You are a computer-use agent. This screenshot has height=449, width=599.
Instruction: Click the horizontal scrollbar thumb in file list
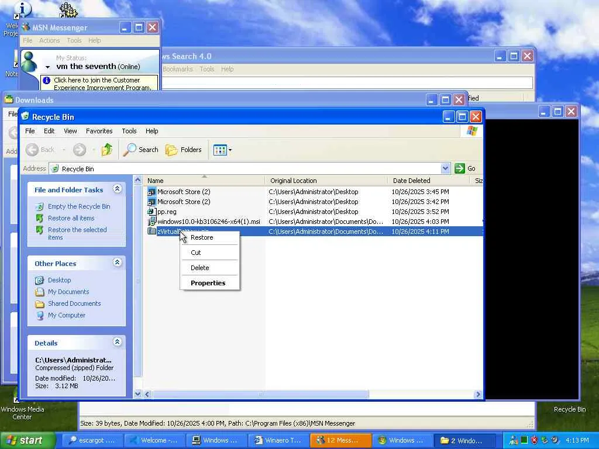tap(260, 394)
